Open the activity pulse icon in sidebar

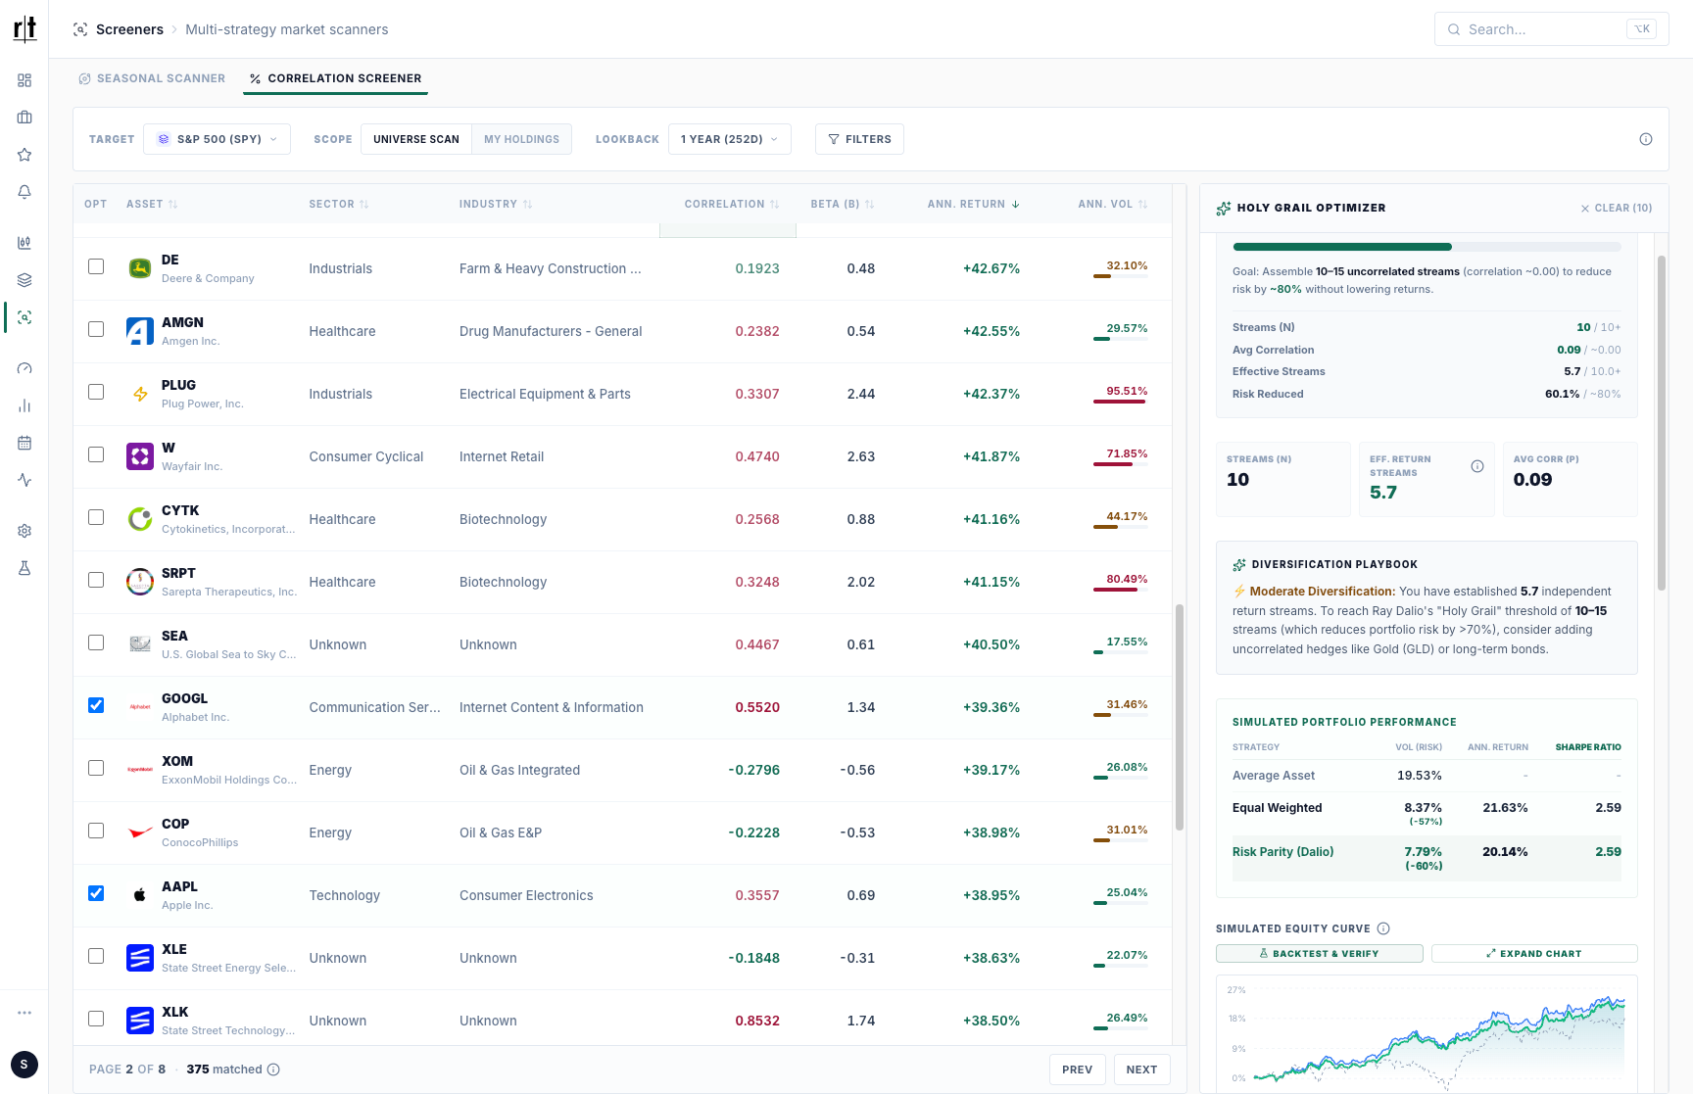pos(24,480)
